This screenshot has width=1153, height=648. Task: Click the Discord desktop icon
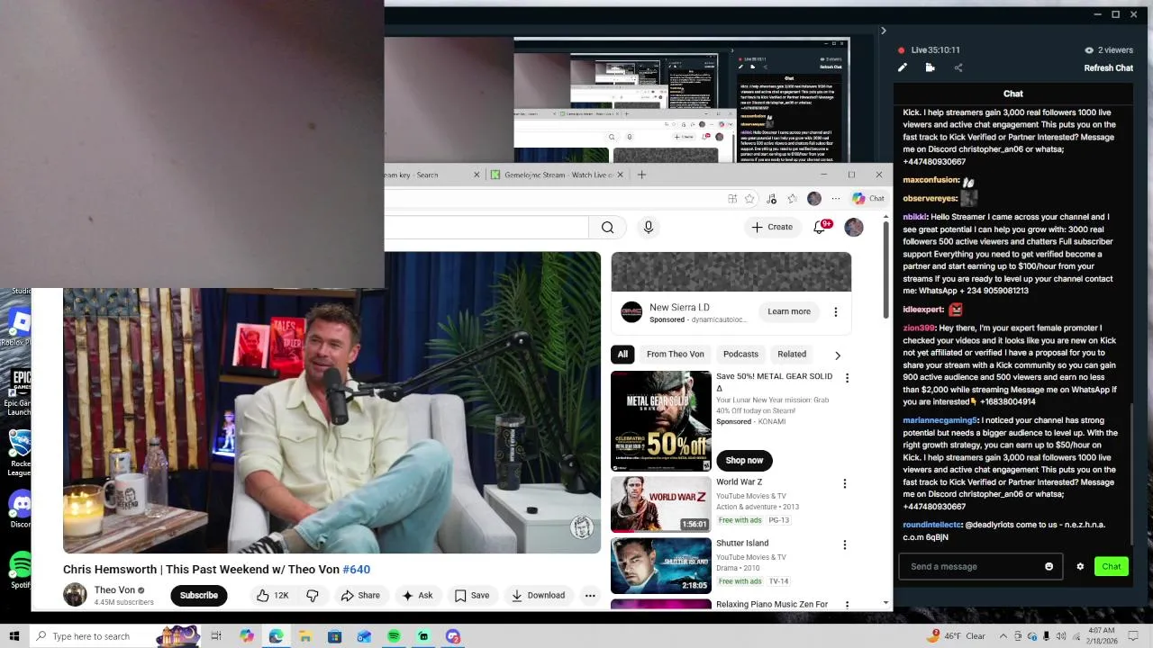tap(19, 506)
